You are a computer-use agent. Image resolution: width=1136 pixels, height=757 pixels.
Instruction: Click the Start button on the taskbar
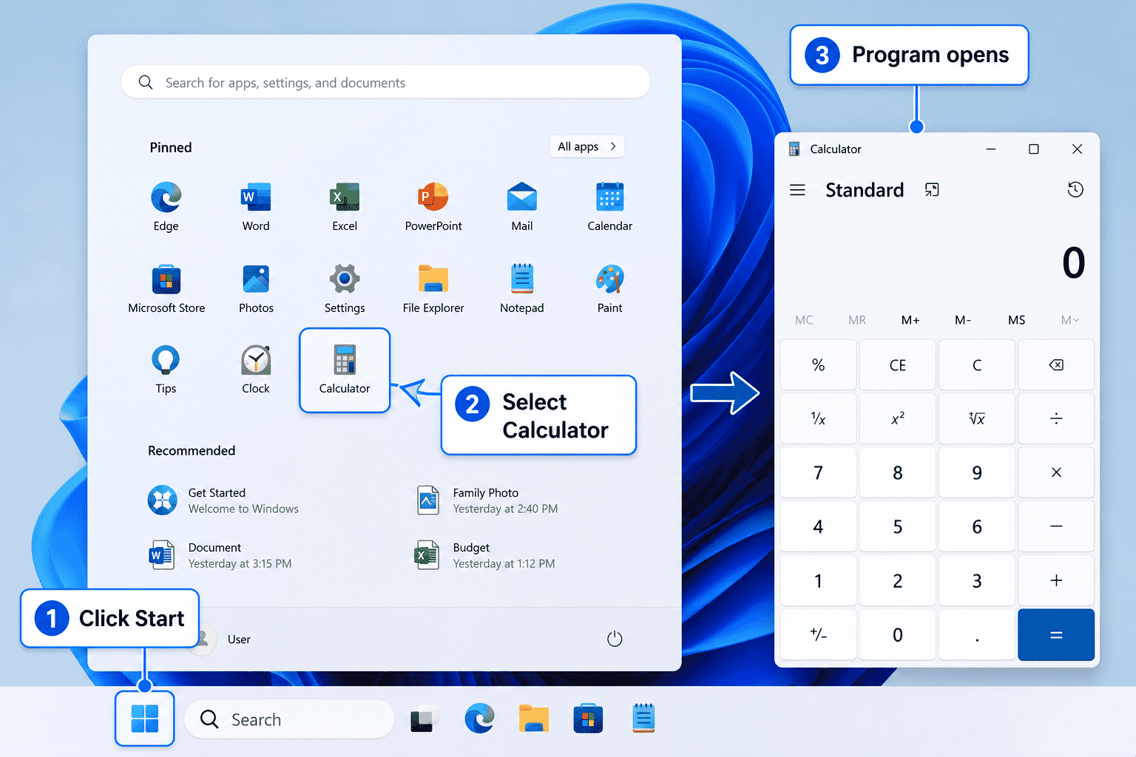coord(145,719)
